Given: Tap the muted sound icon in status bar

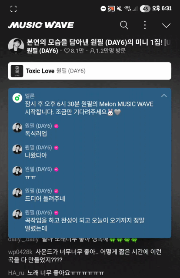Looking at the screenshot, I should click(x=119, y=9).
